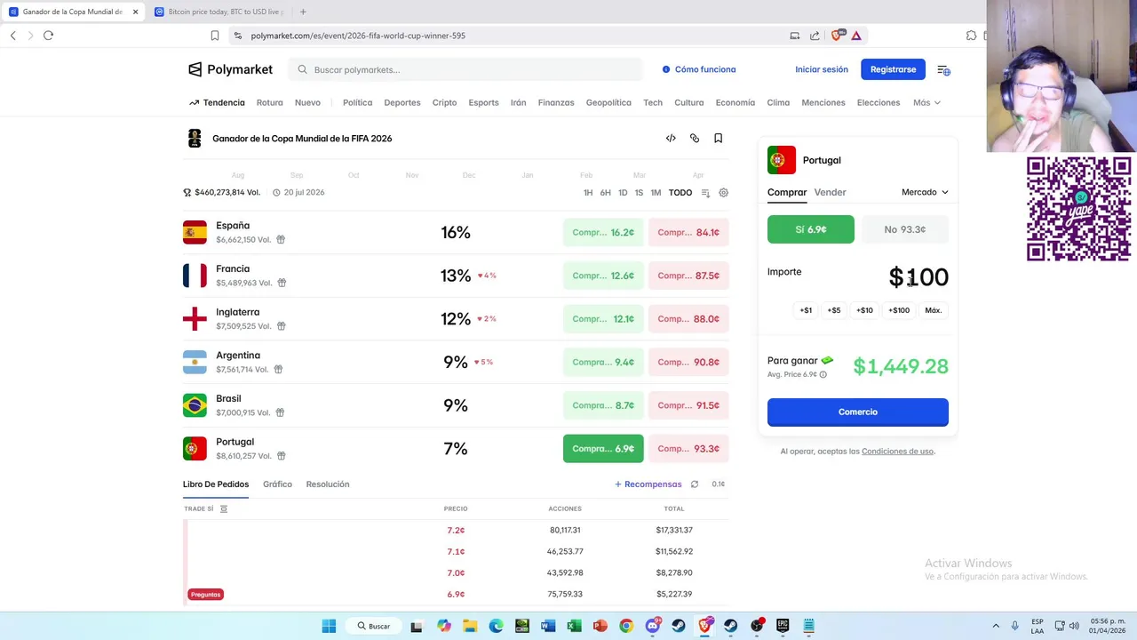Go to the Política category
Viewport: 1137px width, 640px height.
pyautogui.click(x=357, y=103)
